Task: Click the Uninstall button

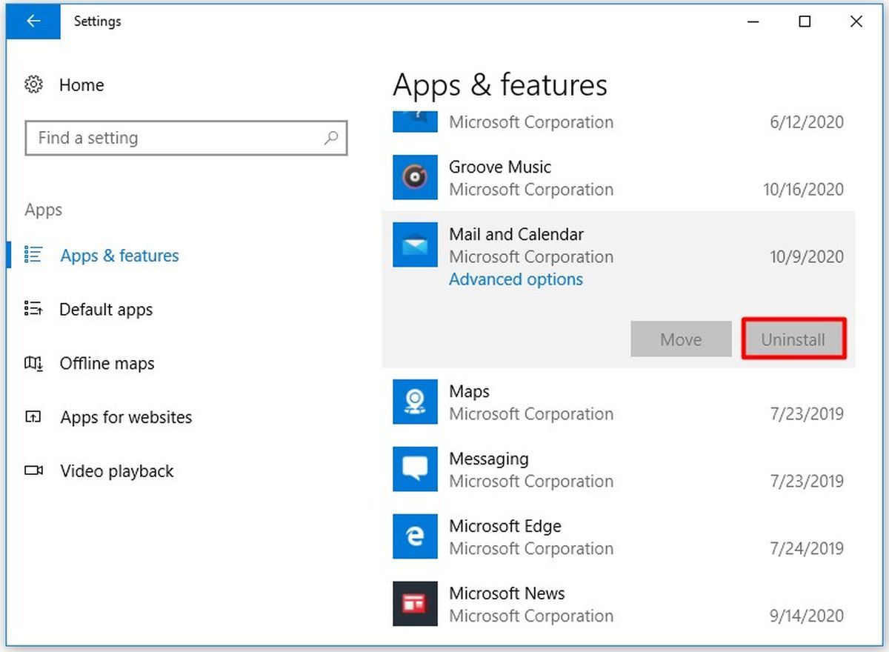Action: (793, 340)
